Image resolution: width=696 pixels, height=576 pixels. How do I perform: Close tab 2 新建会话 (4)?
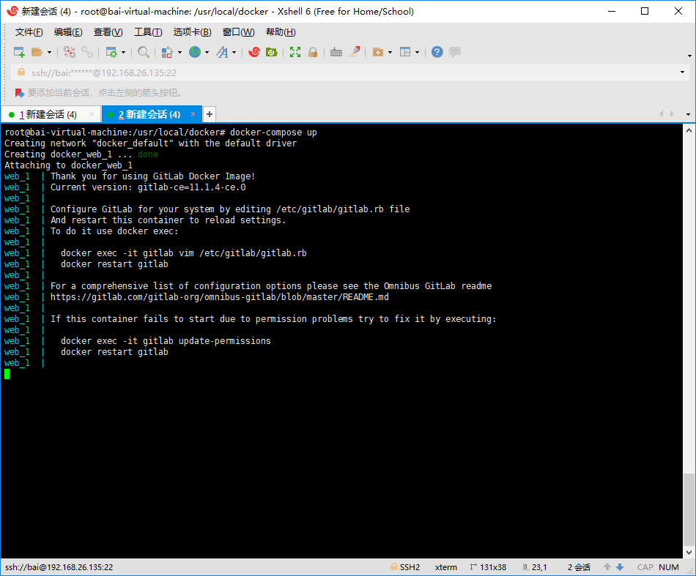[193, 114]
